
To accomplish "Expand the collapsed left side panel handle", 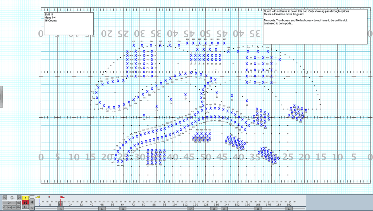I will 1,96.
